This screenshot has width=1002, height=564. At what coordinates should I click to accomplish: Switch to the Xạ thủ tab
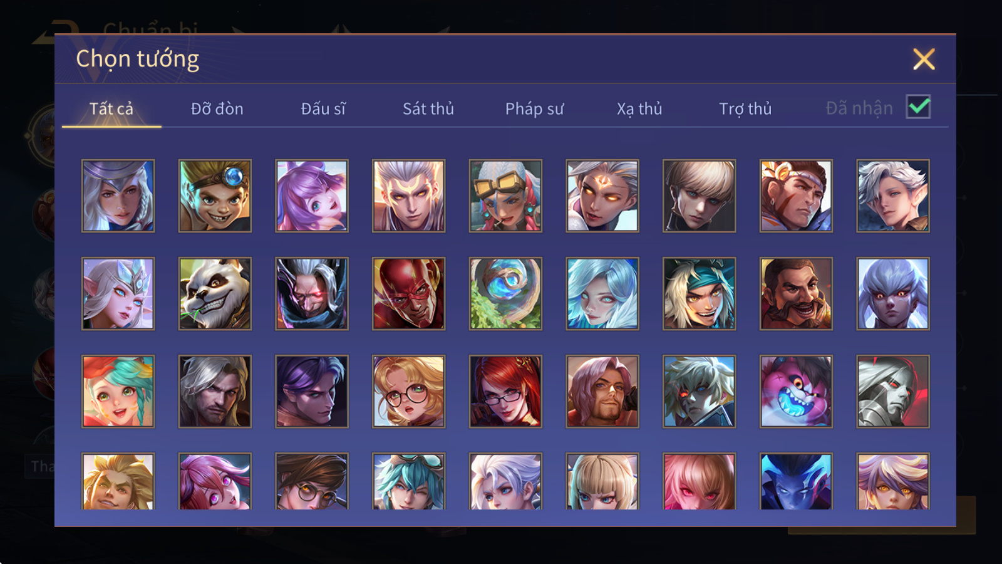[x=639, y=108]
